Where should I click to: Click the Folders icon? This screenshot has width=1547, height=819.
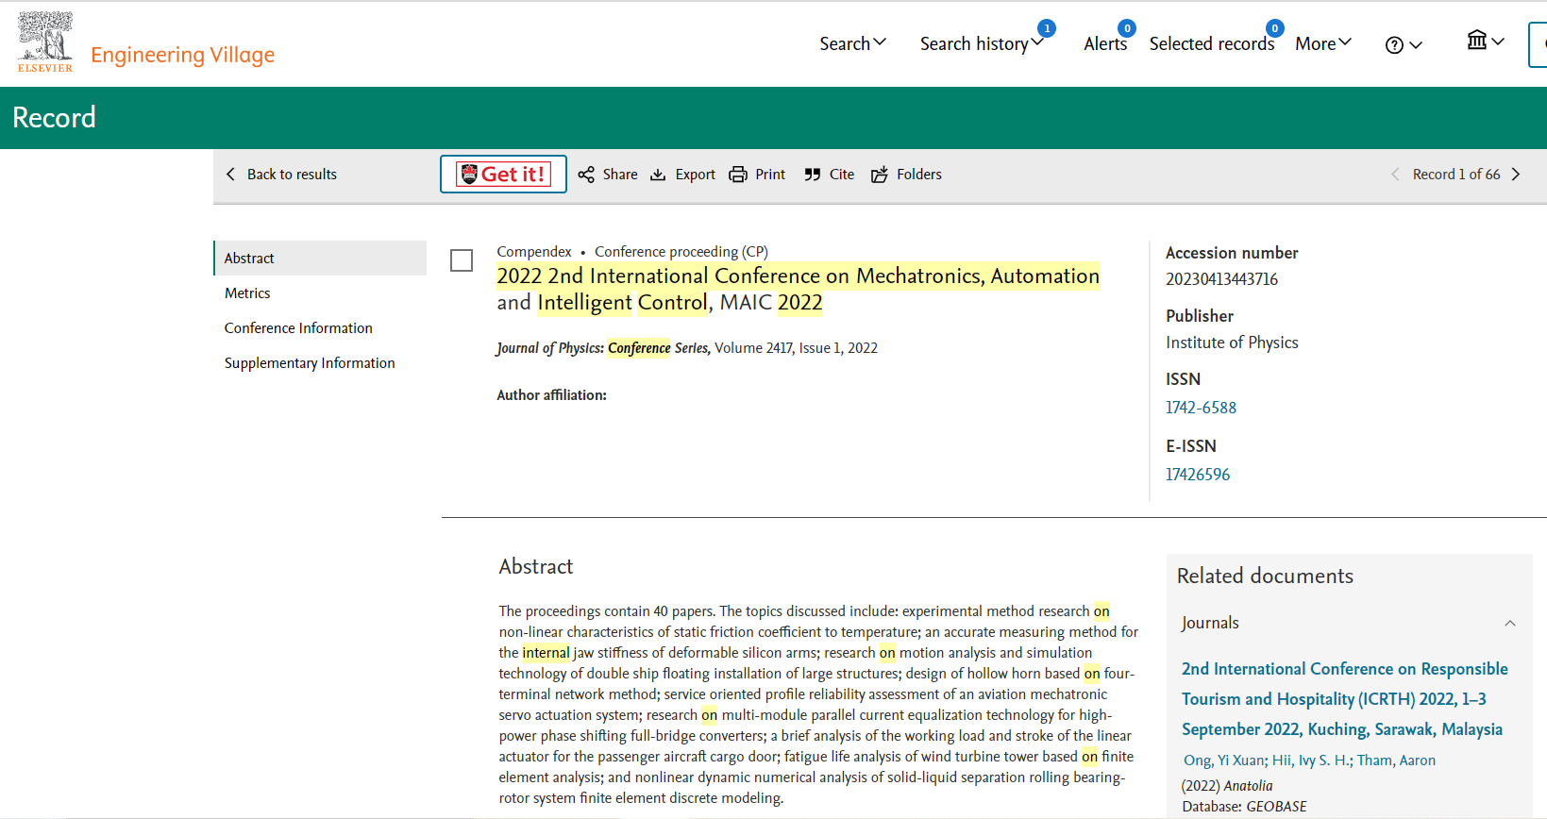[879, 175]
